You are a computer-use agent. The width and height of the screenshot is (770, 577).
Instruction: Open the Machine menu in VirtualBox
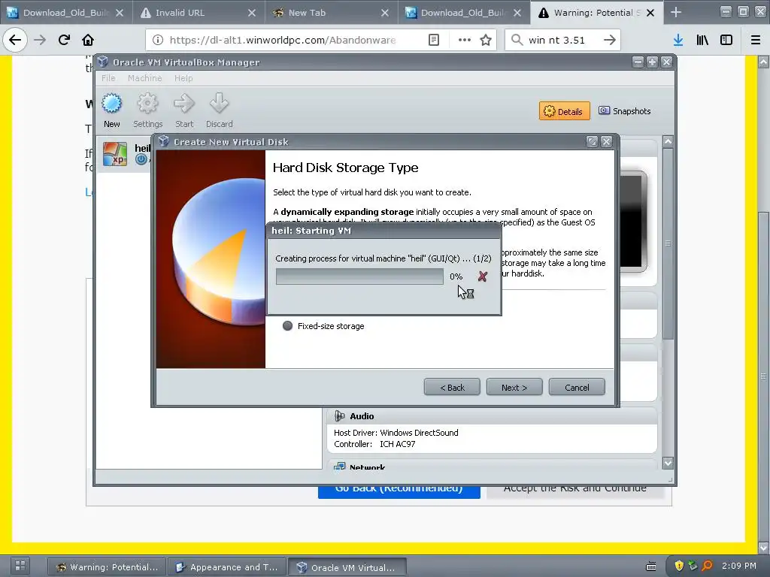pos(145,78)
